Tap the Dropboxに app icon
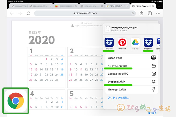176x117 pixels. coord(148,42)
